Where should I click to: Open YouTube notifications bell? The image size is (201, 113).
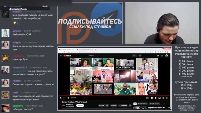click(162, 56)
